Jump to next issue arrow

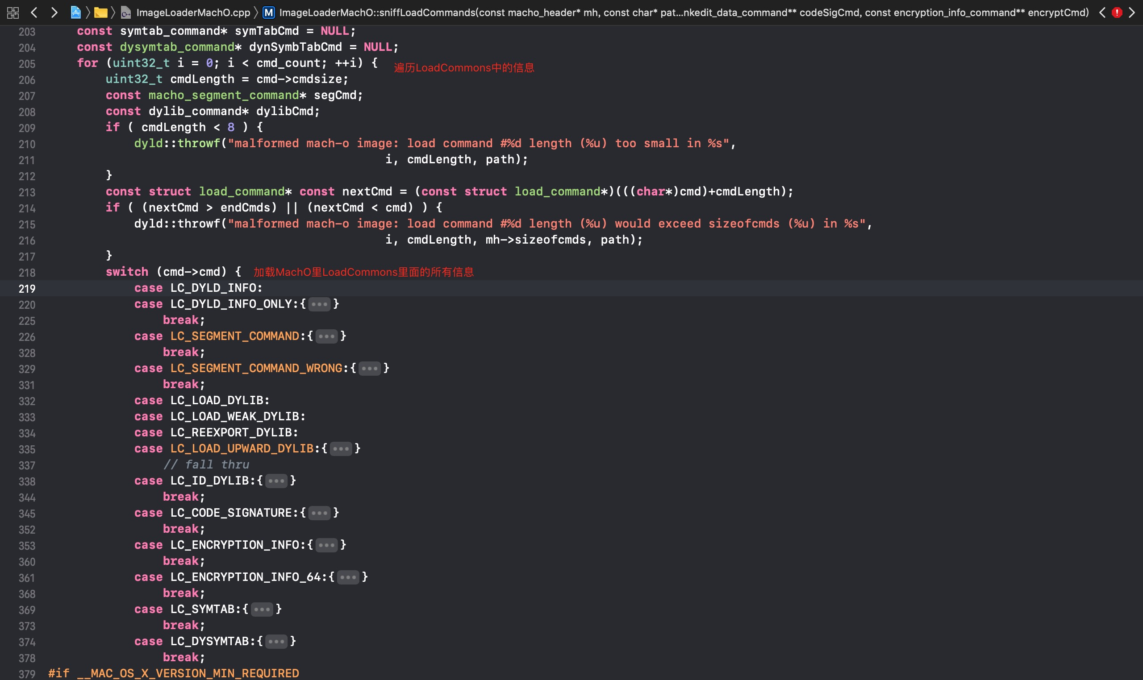pyautogui.click(x=1131, y=12)
